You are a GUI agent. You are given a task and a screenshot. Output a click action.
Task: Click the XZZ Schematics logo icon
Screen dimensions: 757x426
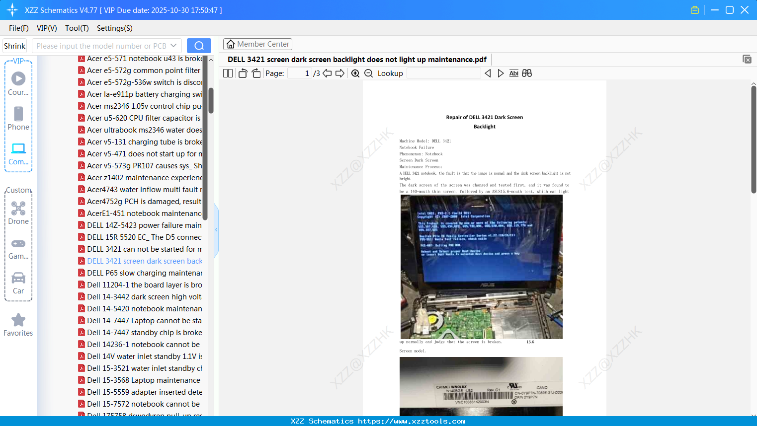click(x=12, y=10)
